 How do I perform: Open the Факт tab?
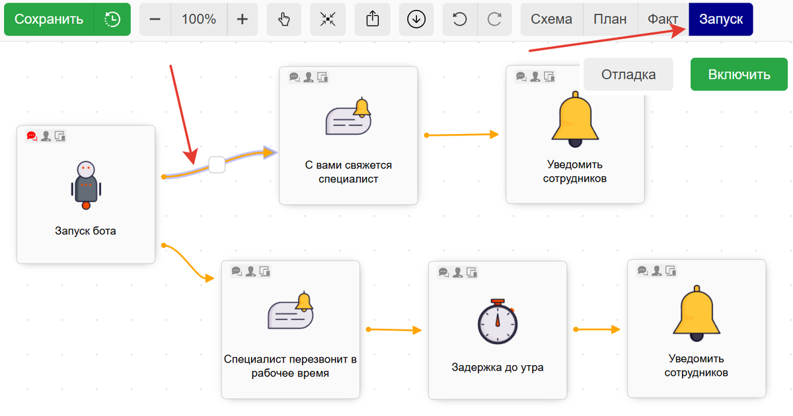(x=662, y=19)
